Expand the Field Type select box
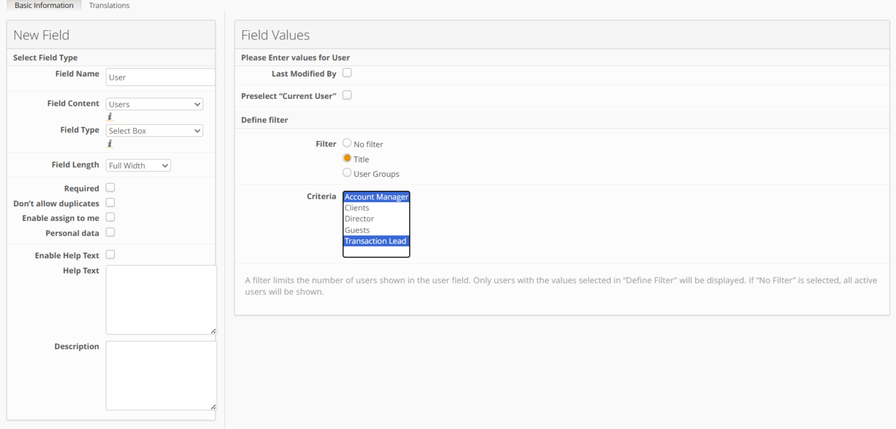The width and height of the screenshot is (896, 429). tap(154, 131)
